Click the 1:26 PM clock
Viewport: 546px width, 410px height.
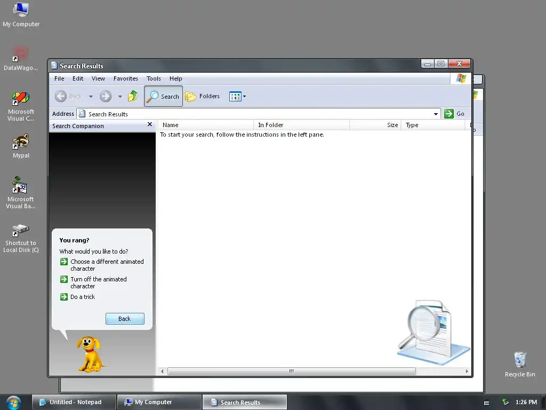(x=526, y=403)
